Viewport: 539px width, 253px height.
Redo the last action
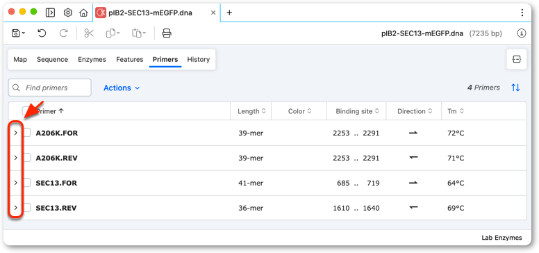(64, 33)
